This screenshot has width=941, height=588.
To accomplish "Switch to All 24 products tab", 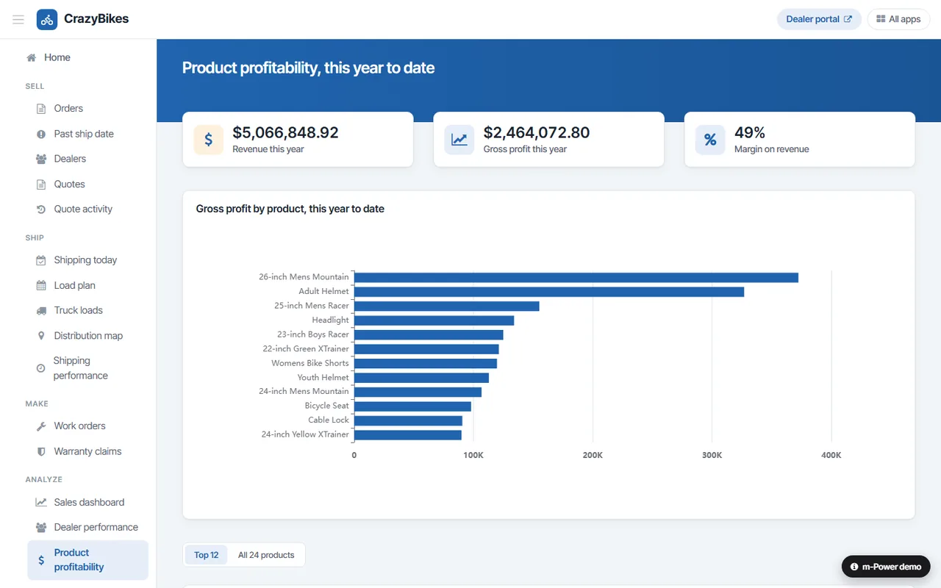I will 266,555.
